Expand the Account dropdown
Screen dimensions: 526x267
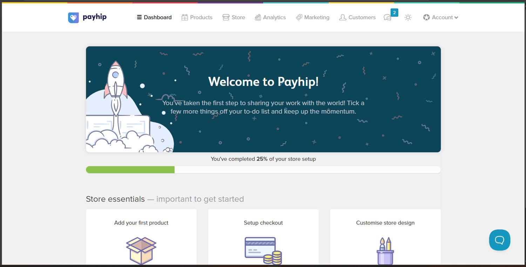[441, 17]
